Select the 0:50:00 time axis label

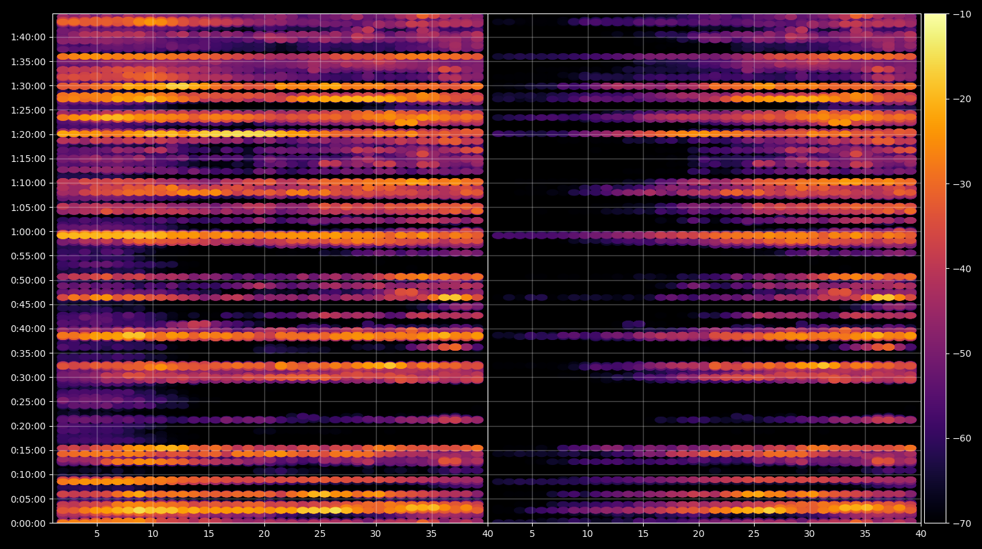click(28, 280)
